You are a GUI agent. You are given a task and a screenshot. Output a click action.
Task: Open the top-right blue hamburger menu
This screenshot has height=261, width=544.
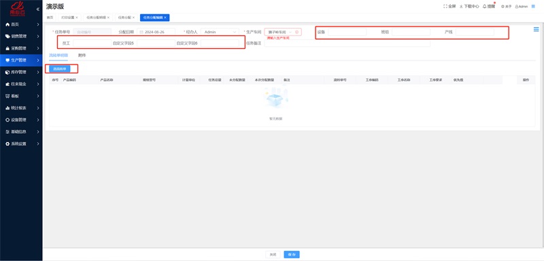533,6
